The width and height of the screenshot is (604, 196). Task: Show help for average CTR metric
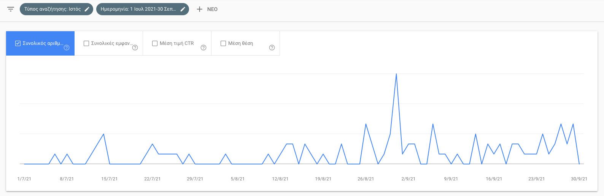coord(203,48)
